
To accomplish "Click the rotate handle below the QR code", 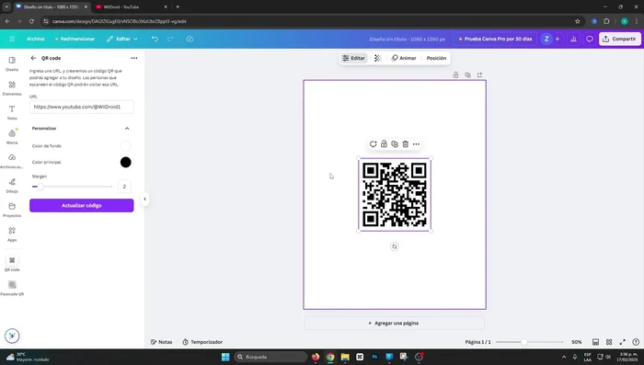I will tap(395, 246).
